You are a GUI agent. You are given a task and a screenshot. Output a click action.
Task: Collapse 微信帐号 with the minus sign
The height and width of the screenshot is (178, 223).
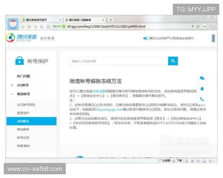pyautogui.click(x=12, y=94)
